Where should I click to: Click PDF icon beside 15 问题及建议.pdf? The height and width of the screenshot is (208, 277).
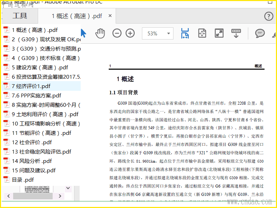7,170
